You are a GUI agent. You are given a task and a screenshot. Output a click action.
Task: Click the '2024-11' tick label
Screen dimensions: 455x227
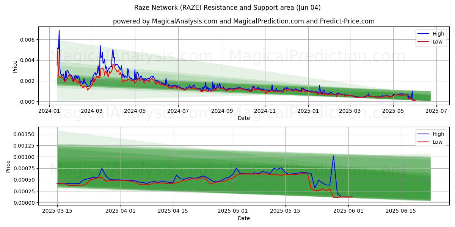265,111
